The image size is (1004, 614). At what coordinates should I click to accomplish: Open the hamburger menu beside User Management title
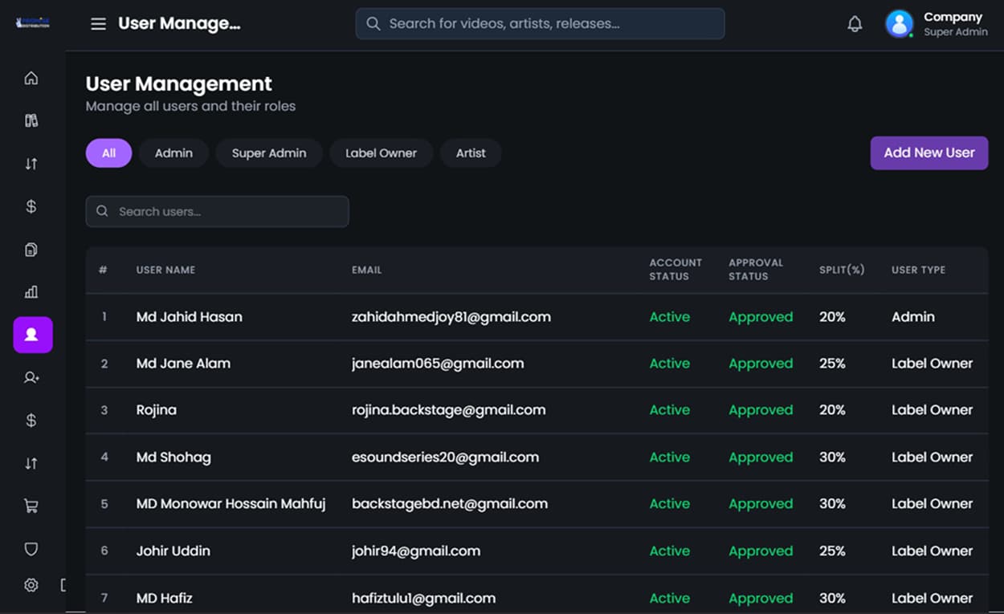coord(98,24)
